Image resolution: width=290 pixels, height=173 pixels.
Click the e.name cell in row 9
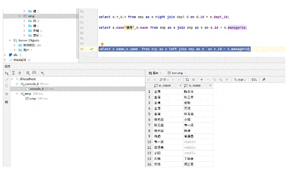[168, 136]
